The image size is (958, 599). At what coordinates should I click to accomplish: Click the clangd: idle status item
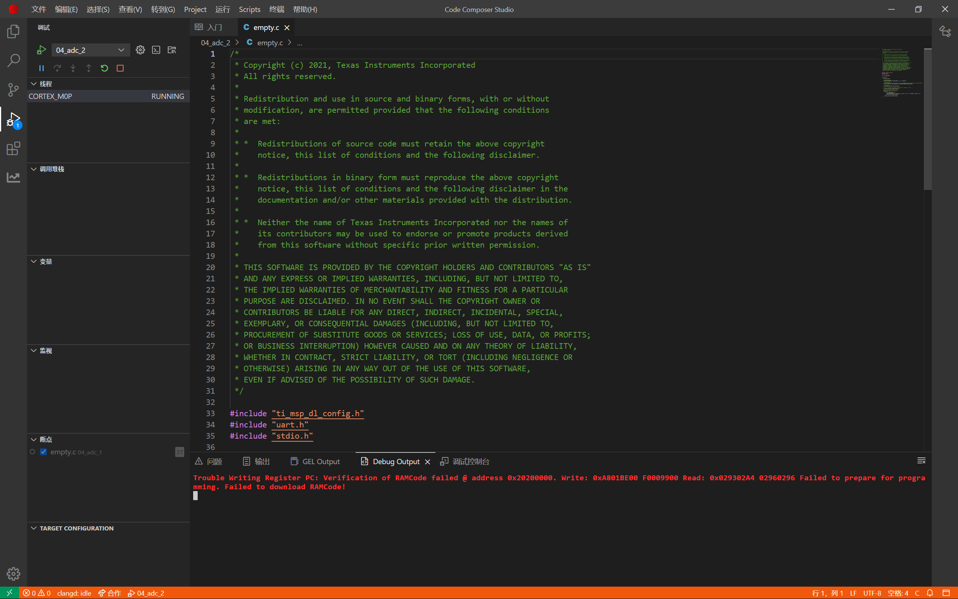(74, 593)
